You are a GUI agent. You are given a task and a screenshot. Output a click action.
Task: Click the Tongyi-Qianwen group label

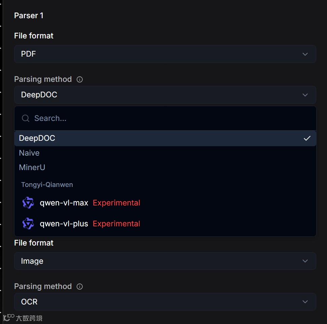[x=47, y=185]
